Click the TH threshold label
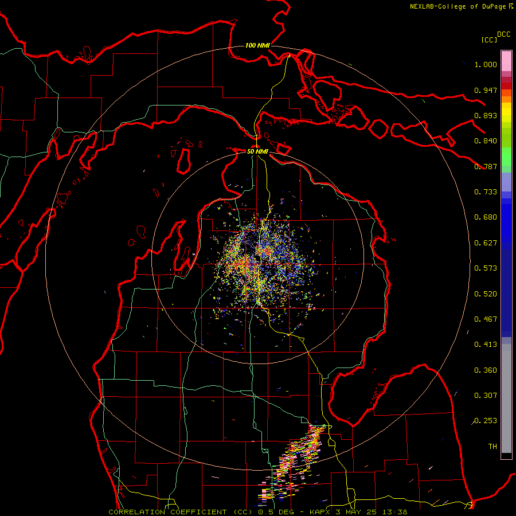516x516 pixels. pyautogui.click(x=492, y=447)
